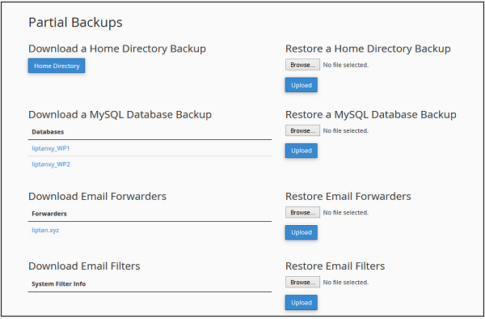Upload the Email Forwarders backup
485x319 pixels.
tap(302, 232)
